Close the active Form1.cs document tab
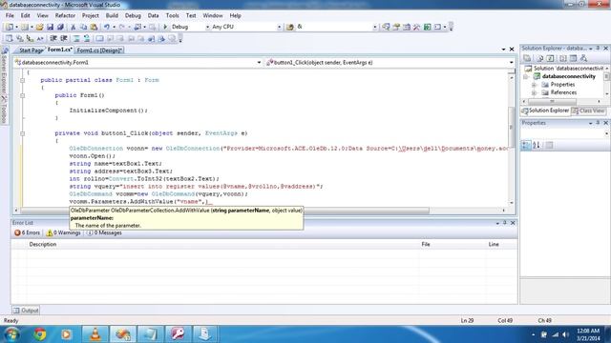The image size is (611, 343). coord(512,50)
